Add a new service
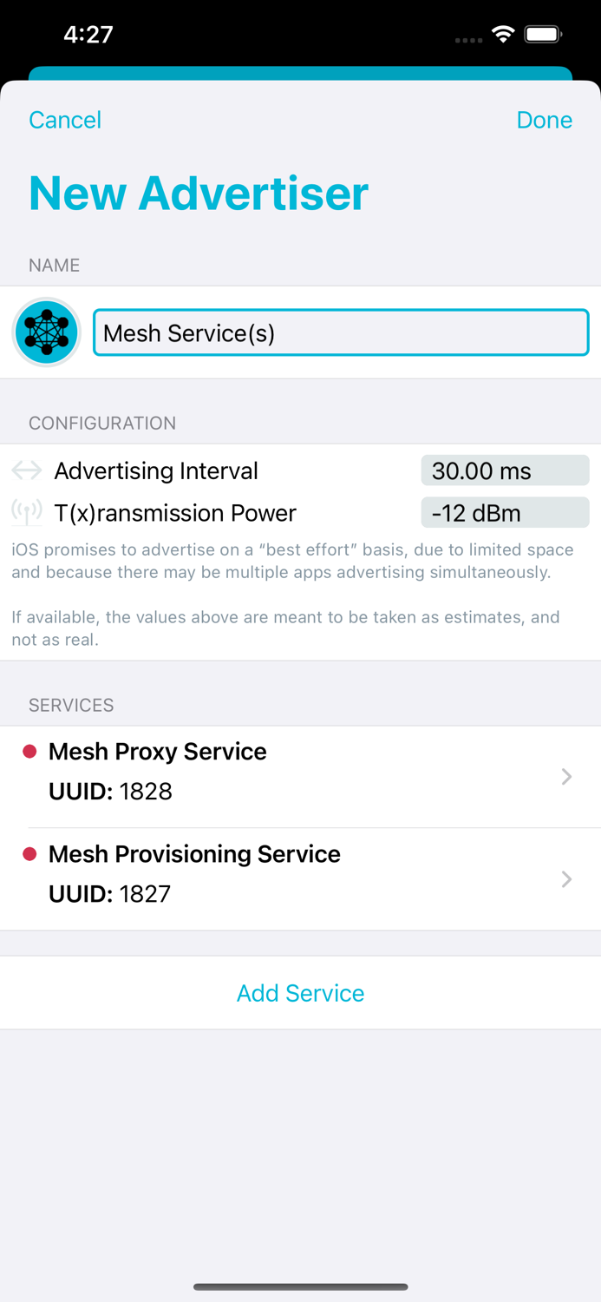601x1302 pixels. 300,993
